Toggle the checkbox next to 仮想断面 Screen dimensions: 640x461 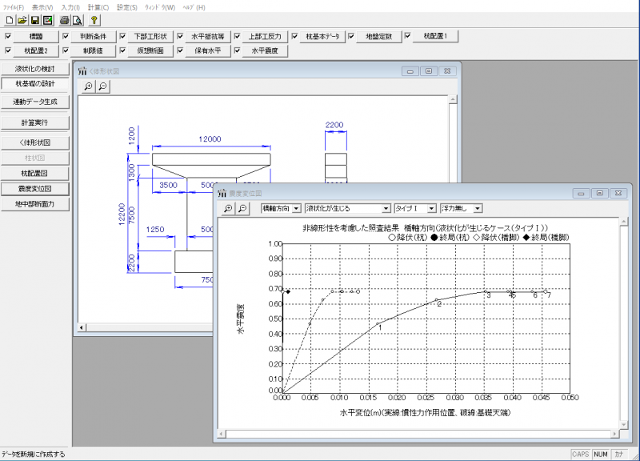point(122,50)
